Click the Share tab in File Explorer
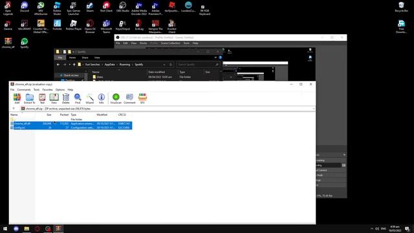Image resolution: width=414 pixels, height=233 pixels. (x=85, y=58)
